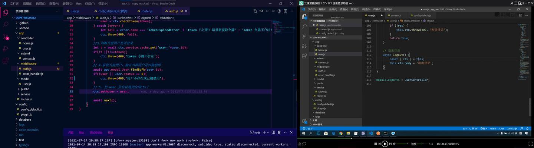Switch to 调试控制台 panel tab

(x=96, y=132)
